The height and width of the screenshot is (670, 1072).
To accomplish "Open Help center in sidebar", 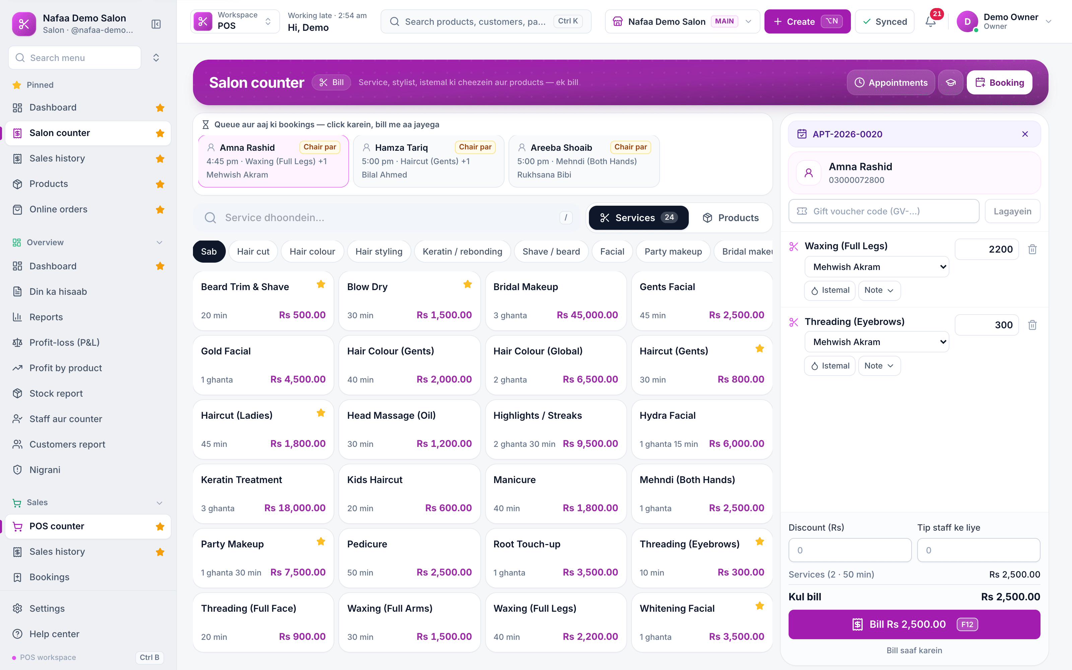I will [88, 634].
